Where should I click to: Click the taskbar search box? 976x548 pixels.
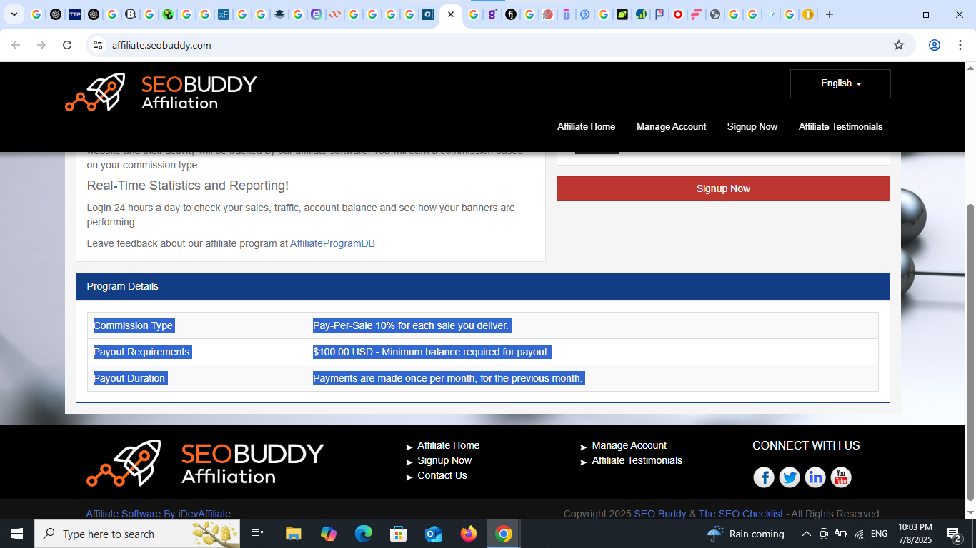(x=137, y=534)
